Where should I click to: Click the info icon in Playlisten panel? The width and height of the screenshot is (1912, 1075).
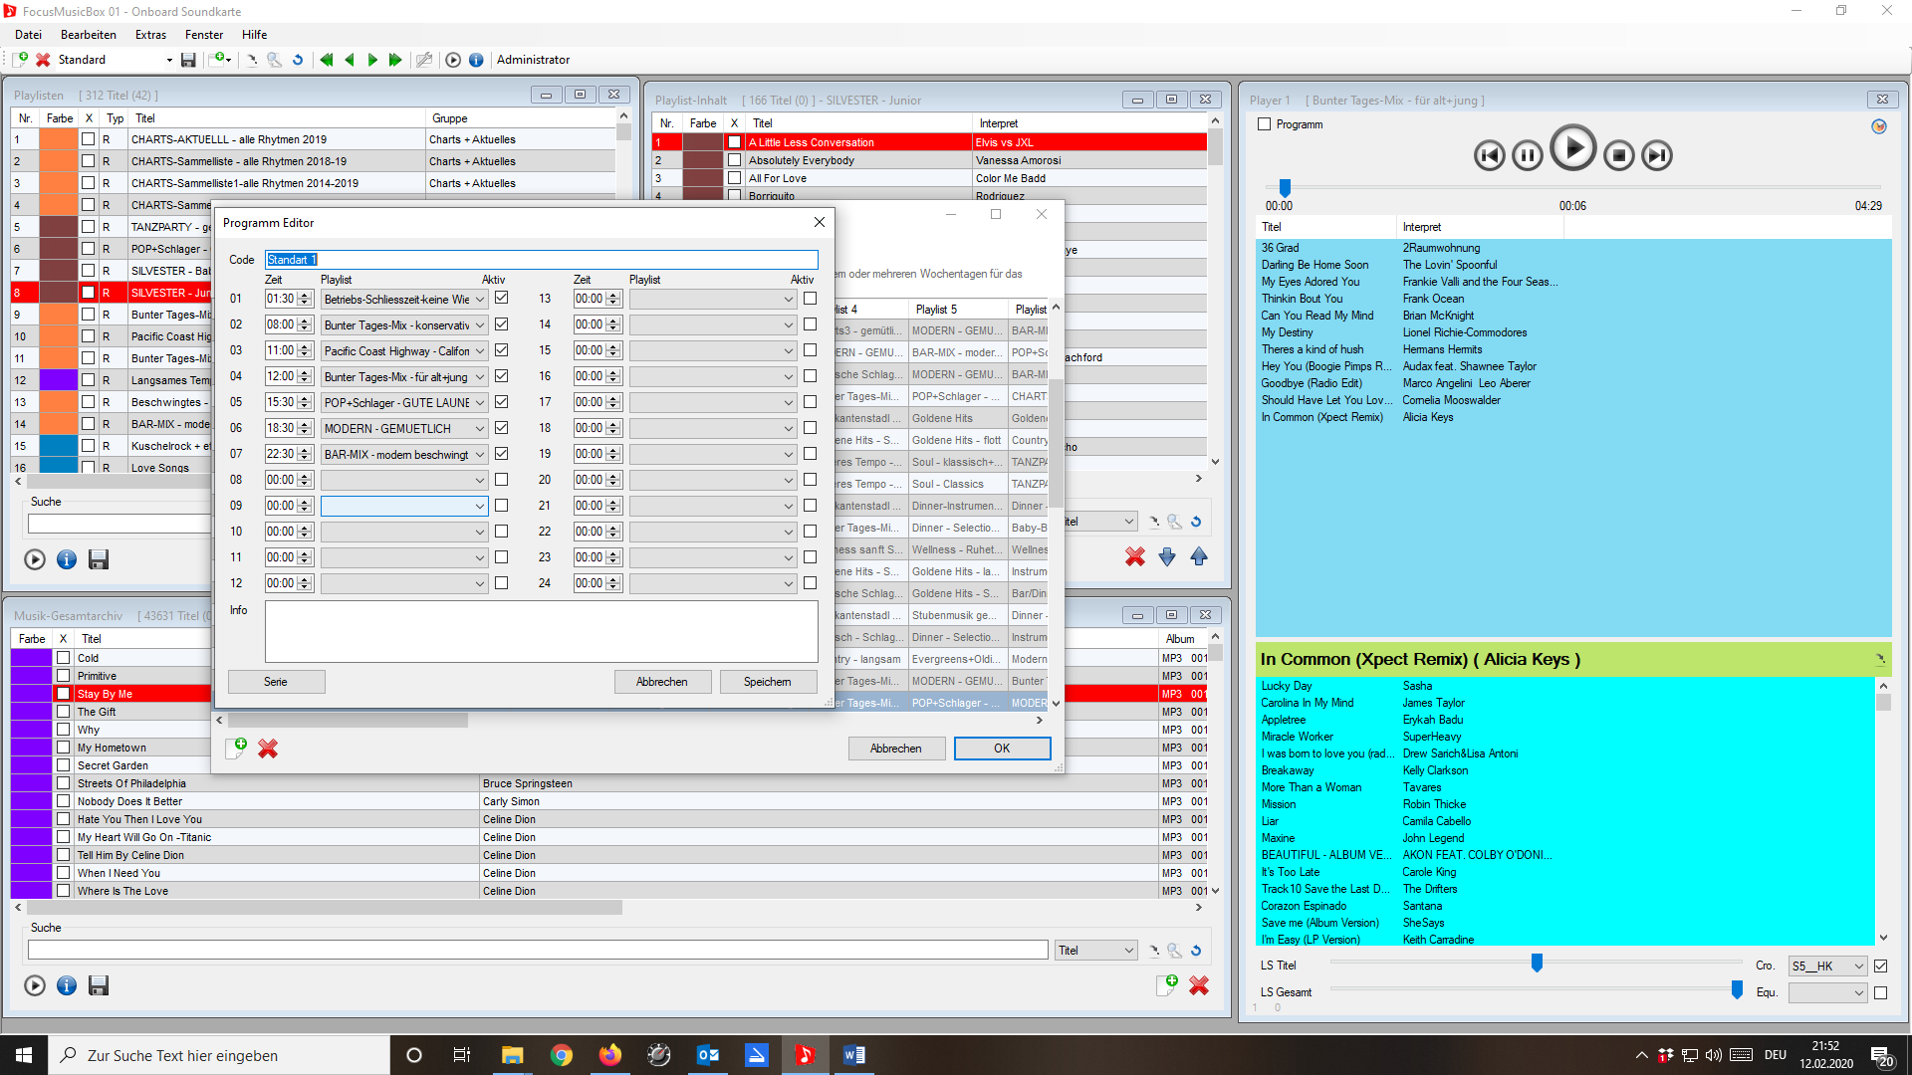point(67,559)
